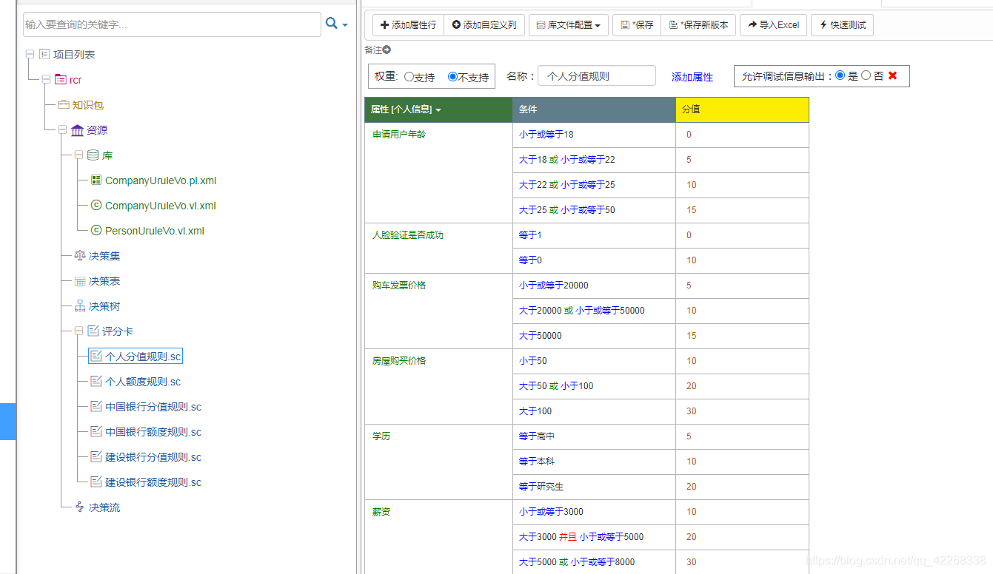The width and height of the screenshot is (993, 574).
Task: Select the 知识包 tree item
Action: [88, 105]
